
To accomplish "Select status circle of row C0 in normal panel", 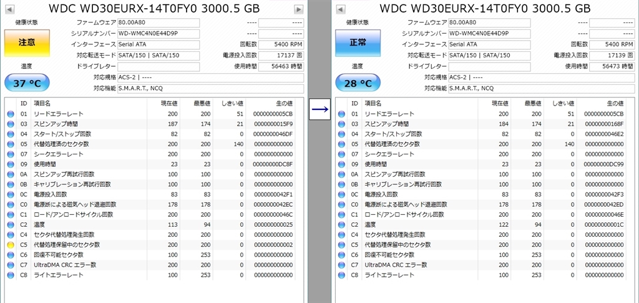I will point(341,205).
